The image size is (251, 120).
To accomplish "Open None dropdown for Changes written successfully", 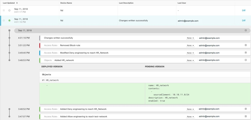I will point(190,38).
